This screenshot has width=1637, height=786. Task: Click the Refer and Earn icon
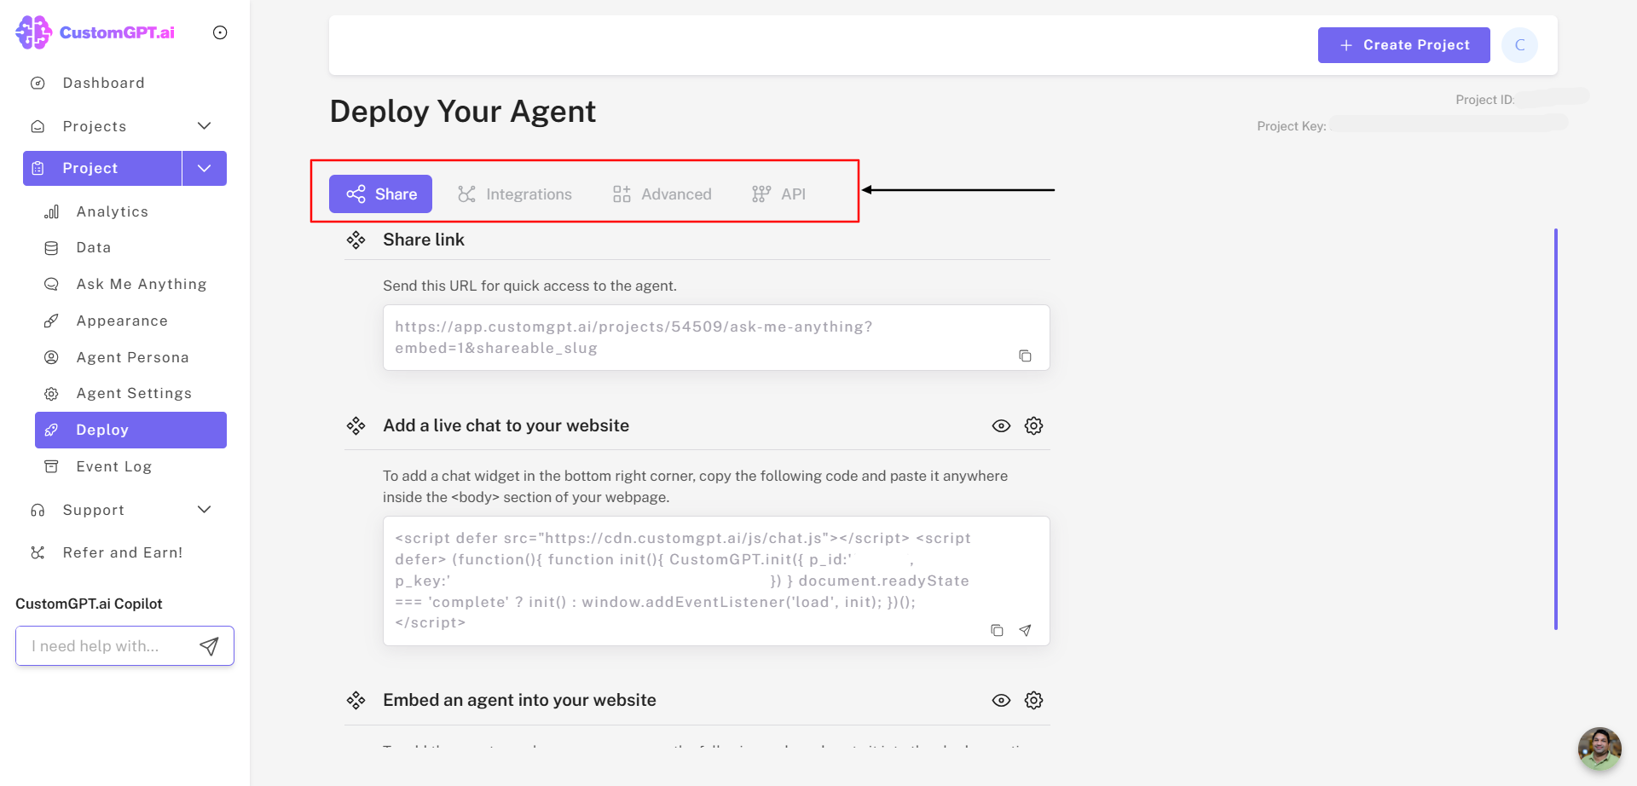click(x=38, y=552)
